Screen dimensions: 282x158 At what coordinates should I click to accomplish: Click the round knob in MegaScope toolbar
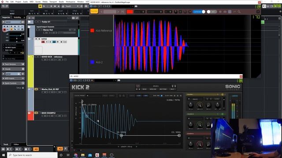point(175,12)
